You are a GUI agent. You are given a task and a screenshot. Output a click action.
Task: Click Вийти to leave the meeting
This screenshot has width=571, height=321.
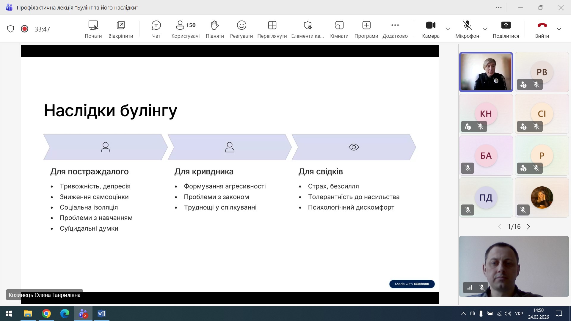[542, 29]
